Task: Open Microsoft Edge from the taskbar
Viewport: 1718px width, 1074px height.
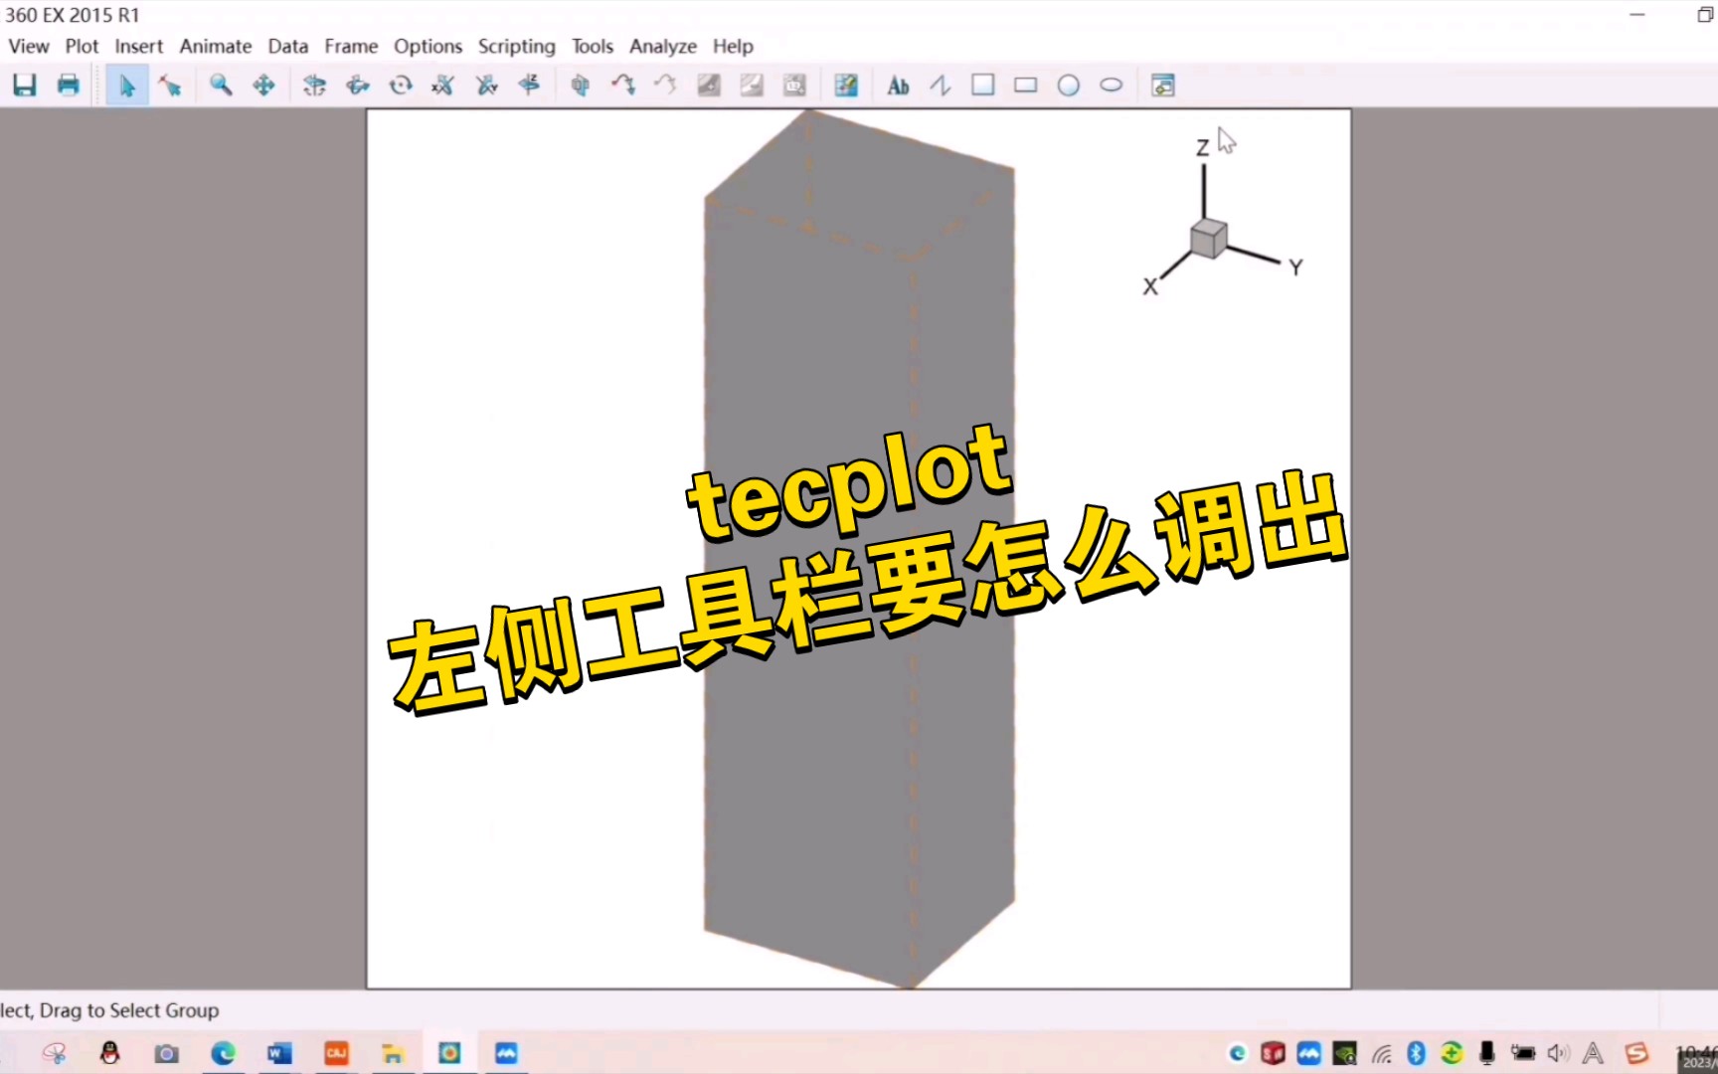Action: (x=223, y=1053)
